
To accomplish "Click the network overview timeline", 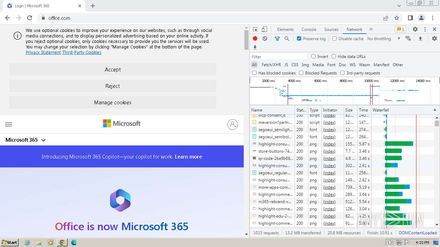I will (344, 91).
